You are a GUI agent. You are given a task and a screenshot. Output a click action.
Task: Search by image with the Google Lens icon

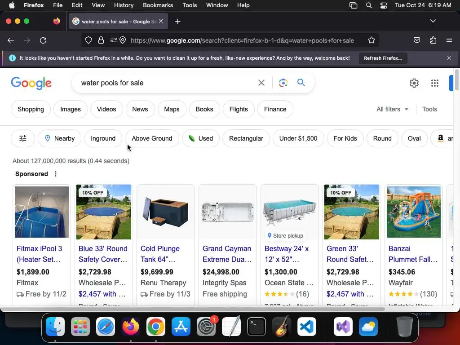click(283, 83)
